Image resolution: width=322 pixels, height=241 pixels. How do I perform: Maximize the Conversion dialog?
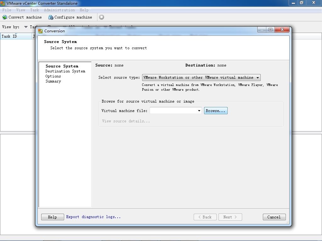point(270,29)
